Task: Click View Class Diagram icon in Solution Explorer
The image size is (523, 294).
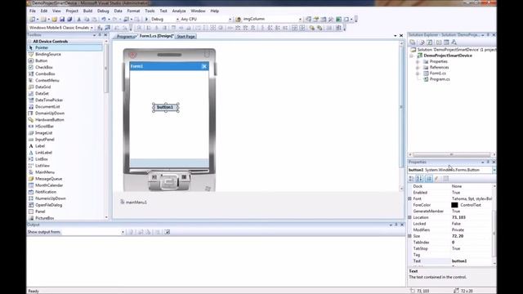Action: pyautogui.click(x=454, y=42)
